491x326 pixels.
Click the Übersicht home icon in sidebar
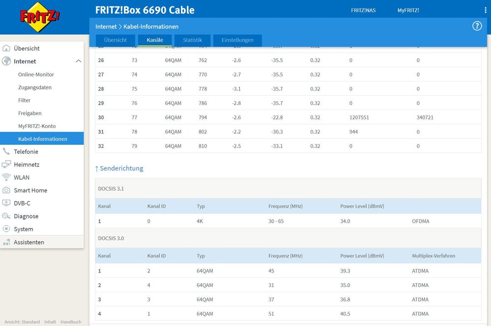pos(6,48)
